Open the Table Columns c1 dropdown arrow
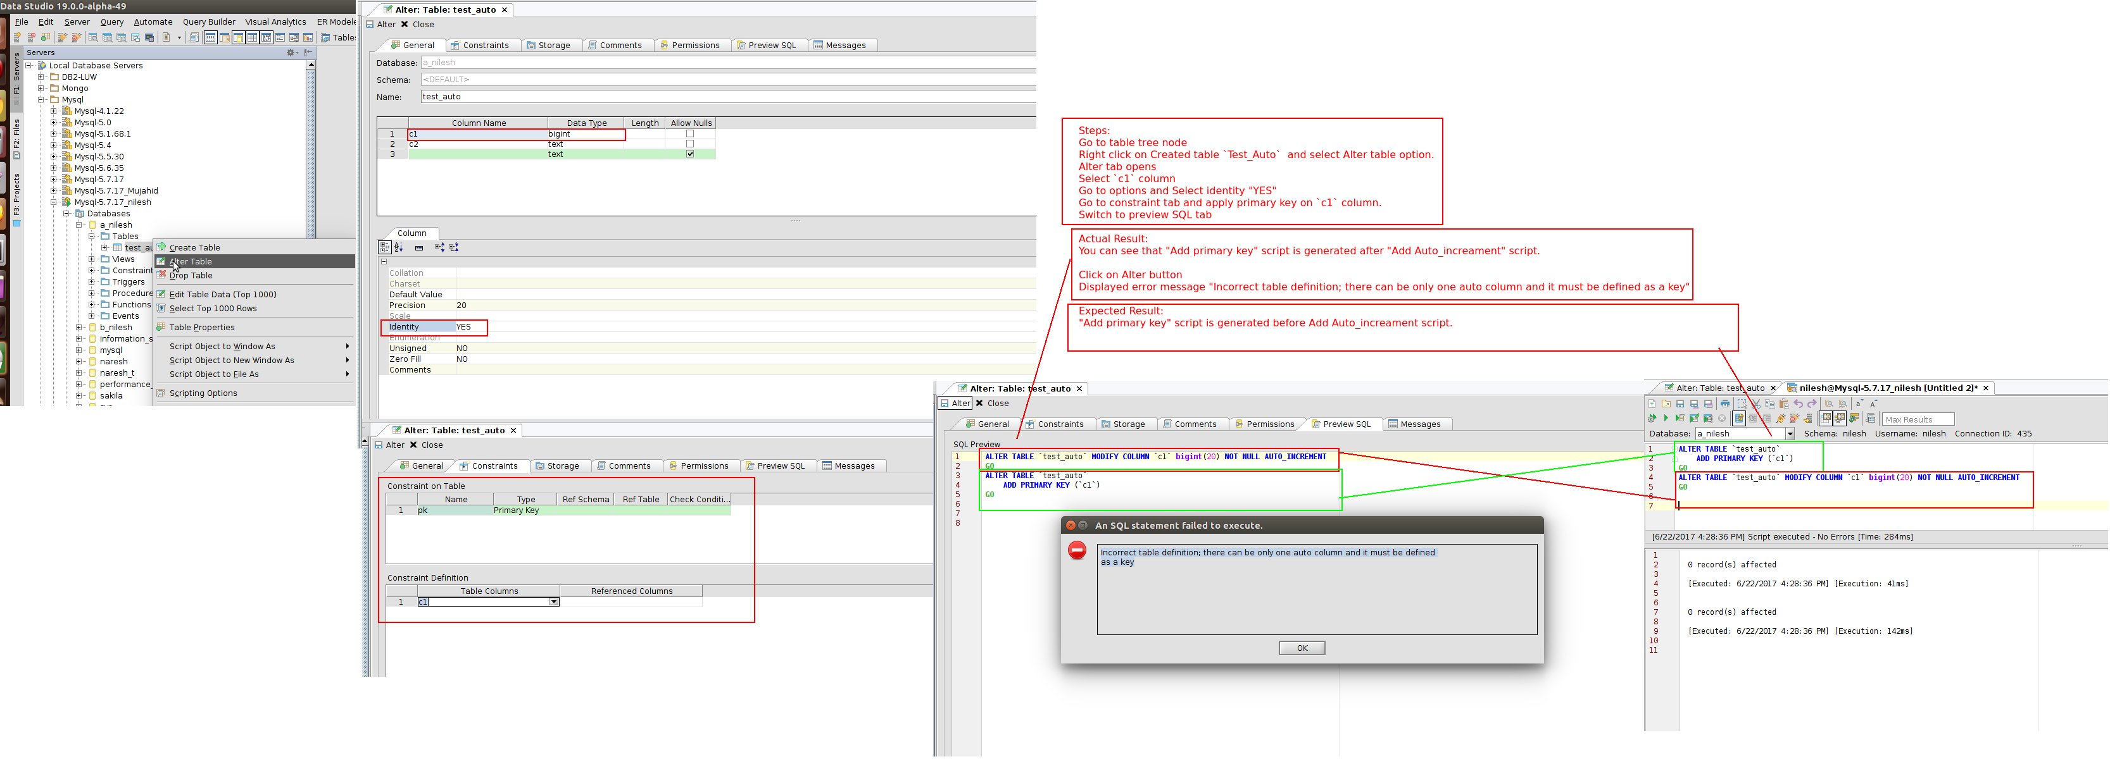 pyautogui.click(x=554, y=602)
